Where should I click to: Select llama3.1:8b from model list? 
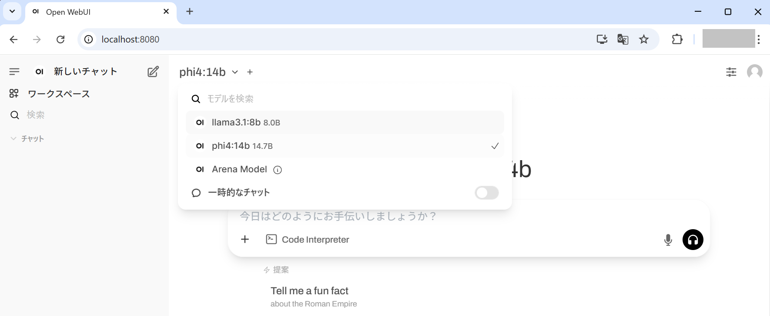point(246,123)
